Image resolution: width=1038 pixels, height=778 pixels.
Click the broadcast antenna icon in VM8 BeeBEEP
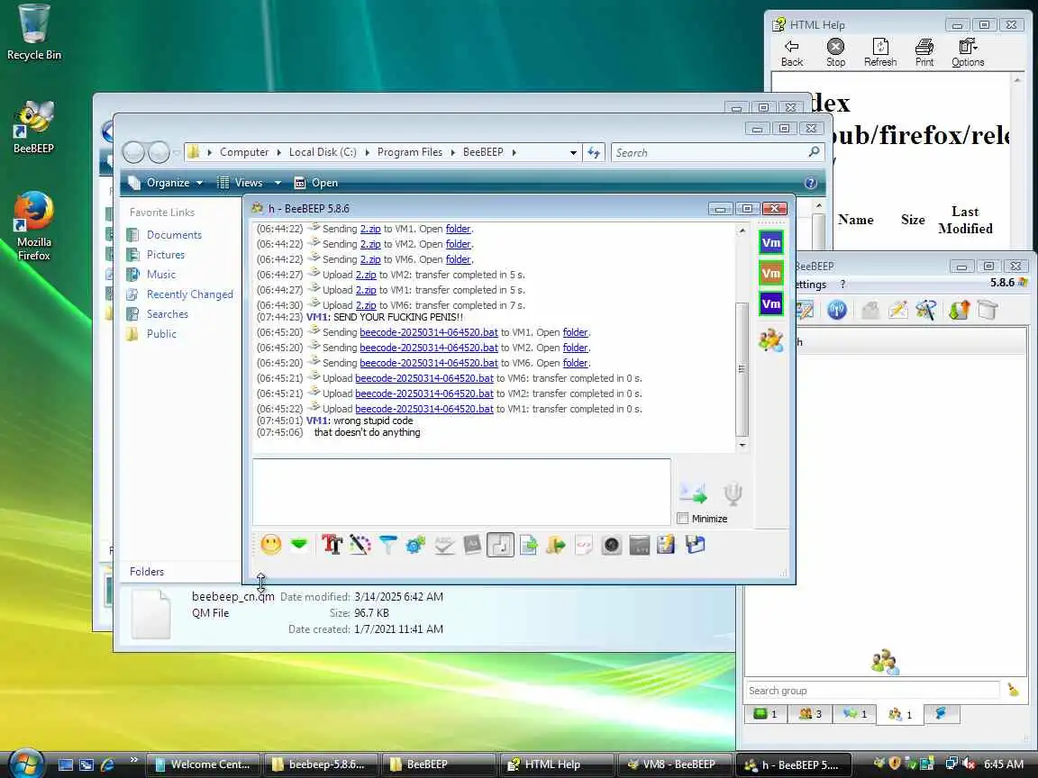[x=837, y=310]
